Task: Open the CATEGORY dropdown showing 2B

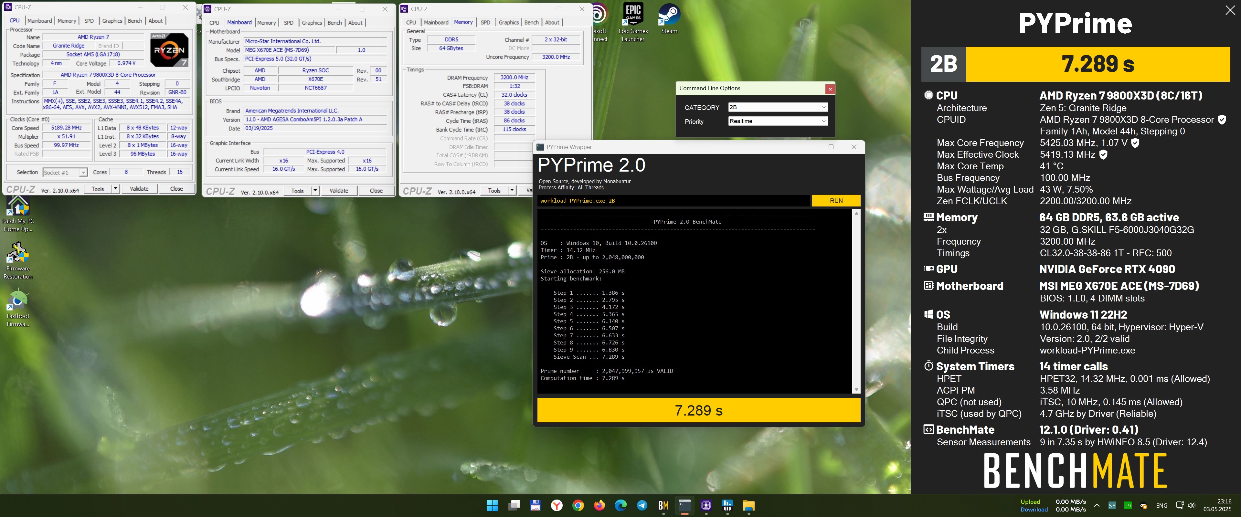Action: (778, 107)
